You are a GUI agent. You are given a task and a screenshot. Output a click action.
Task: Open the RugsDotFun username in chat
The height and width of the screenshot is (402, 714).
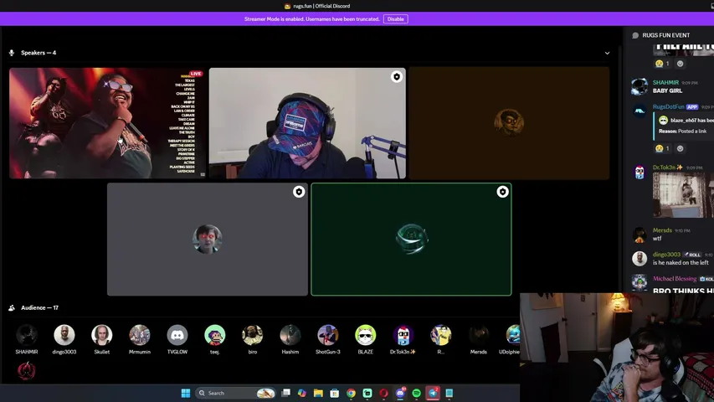(x=669, y=106)
